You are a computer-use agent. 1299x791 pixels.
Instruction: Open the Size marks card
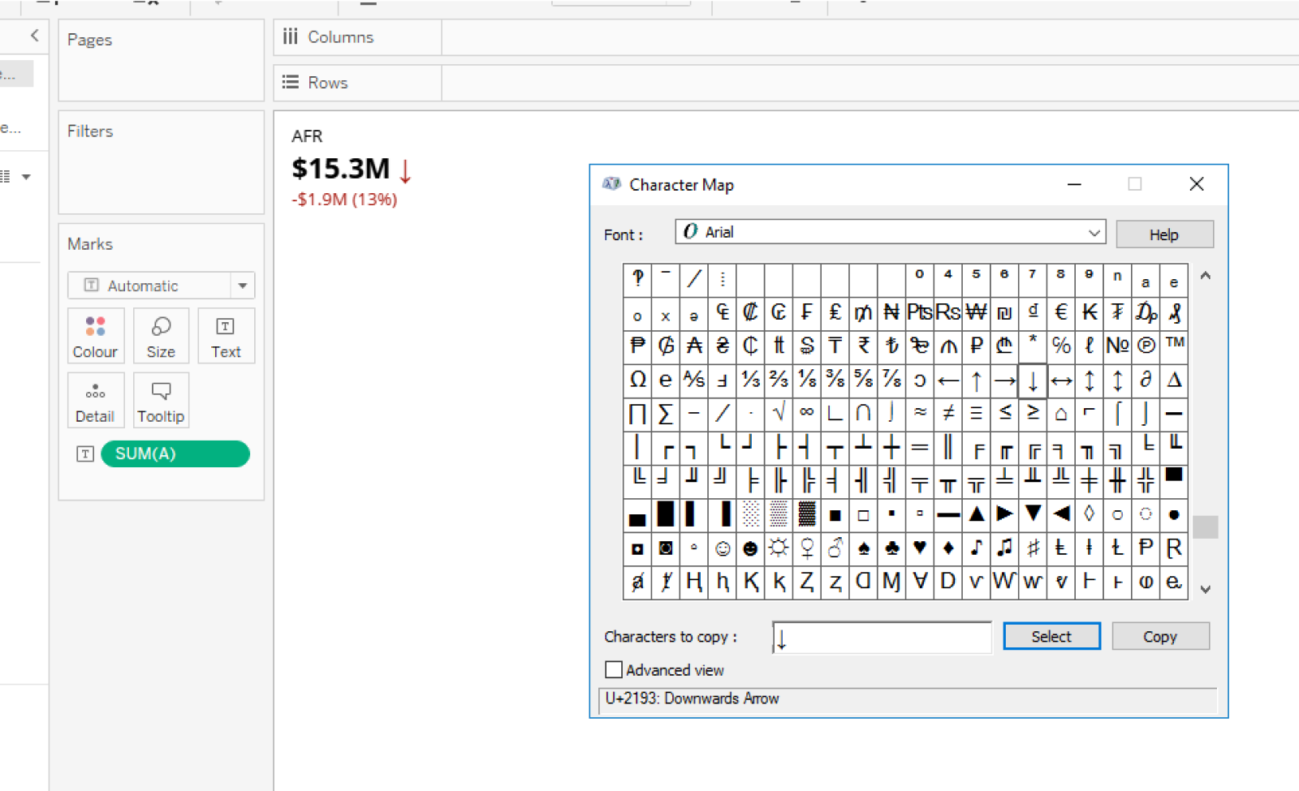coord(161,336)
